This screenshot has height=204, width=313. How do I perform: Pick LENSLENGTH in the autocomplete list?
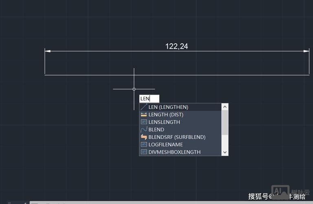(x=180, y=122)
